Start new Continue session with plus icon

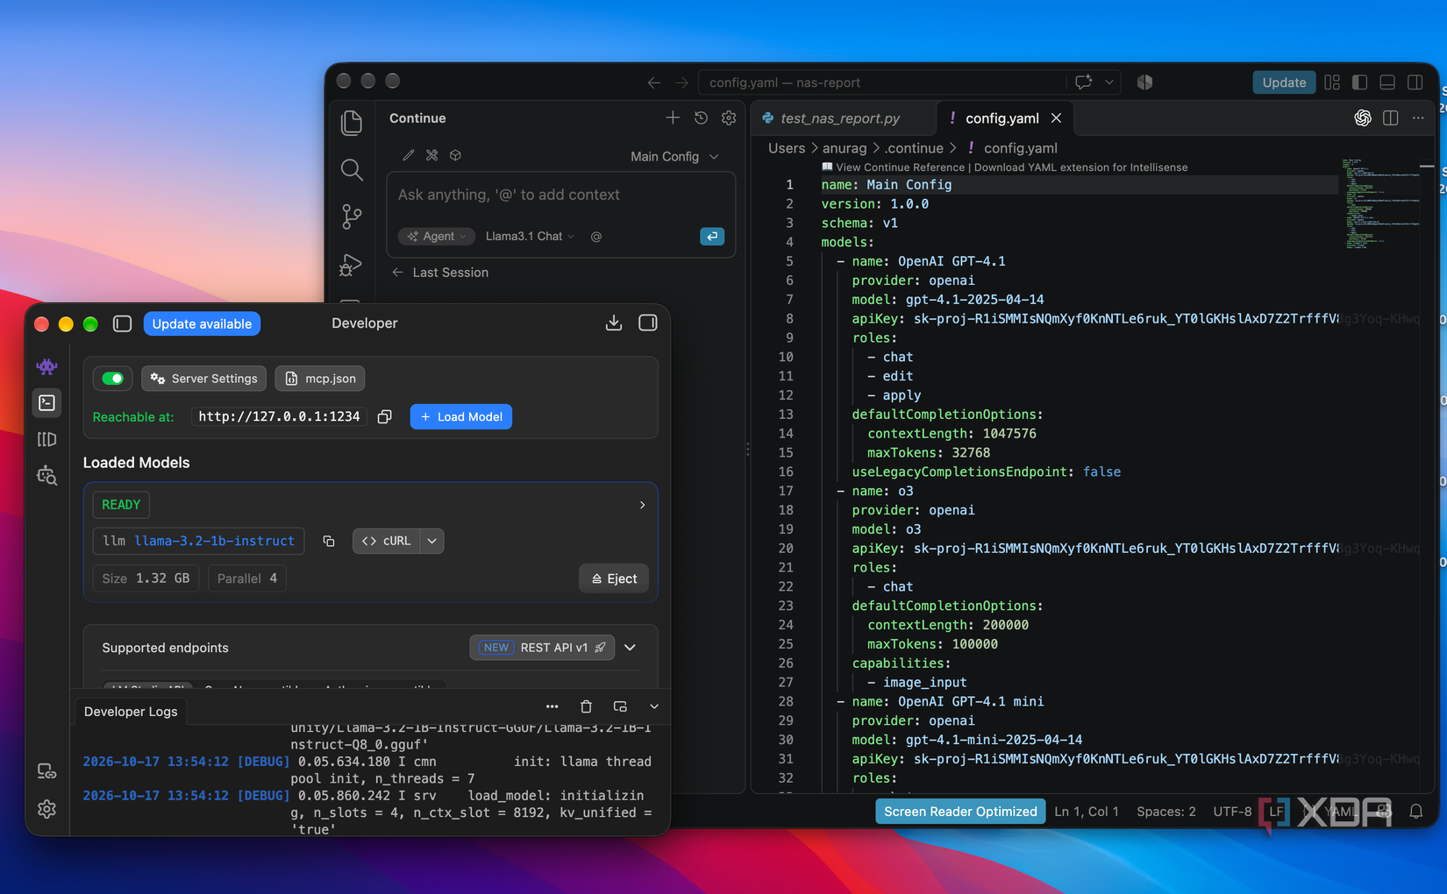(673, 117)
